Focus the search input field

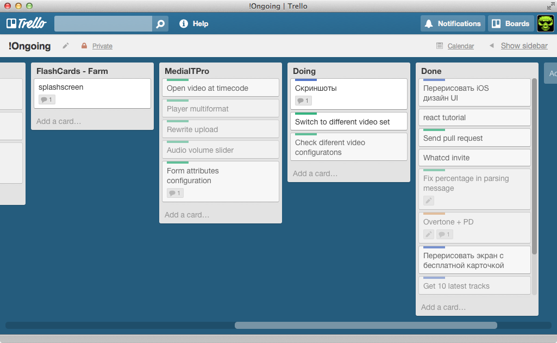[103, 24]
